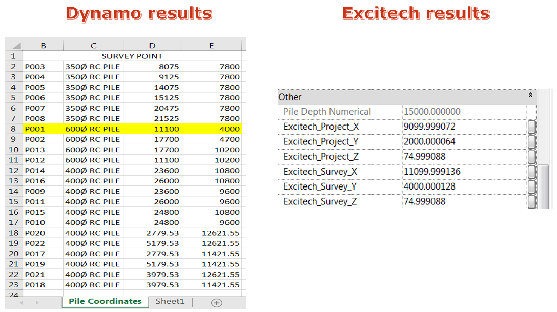Click the Excitech_Project_X value field
The image size is (557, 312).
pos(464,127)
